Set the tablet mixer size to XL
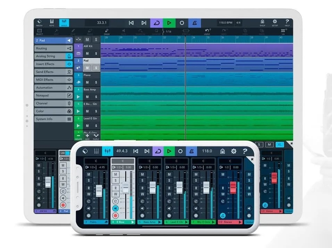Viewport: 332px width, 248px height. (279, 144)
